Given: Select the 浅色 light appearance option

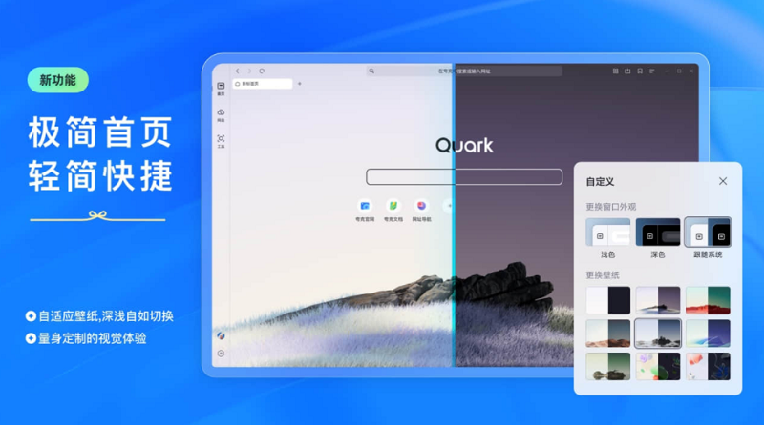Looking at the screenshot, I should click(608, 233).
